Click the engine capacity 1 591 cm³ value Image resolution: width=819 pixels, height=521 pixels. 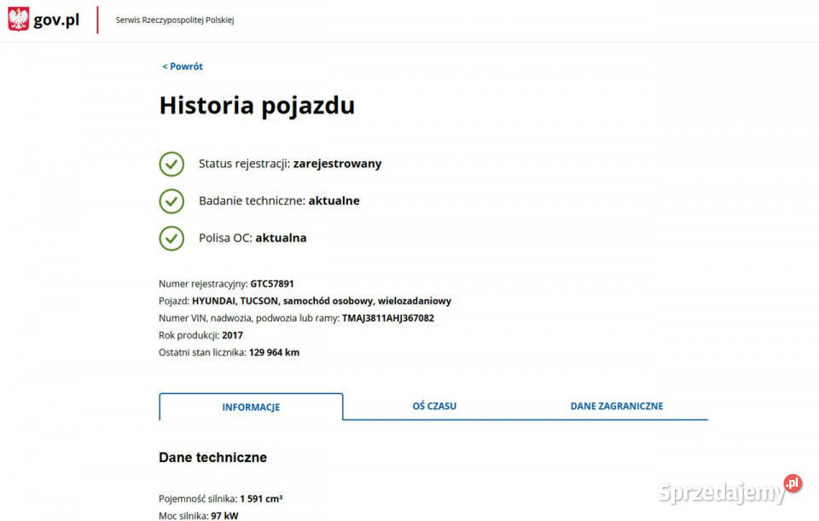click(x=261, y=499)
